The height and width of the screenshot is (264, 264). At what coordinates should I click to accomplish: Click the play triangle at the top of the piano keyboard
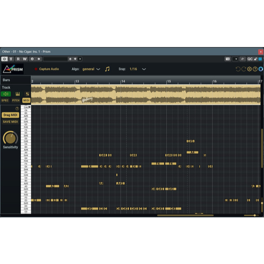pos(29,107)
